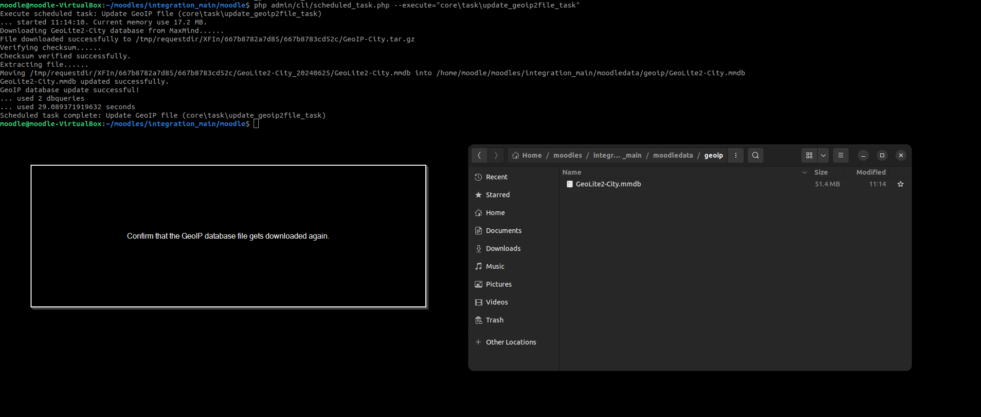Click 'Verifying checksum......' terminal line

click(50, 48)
